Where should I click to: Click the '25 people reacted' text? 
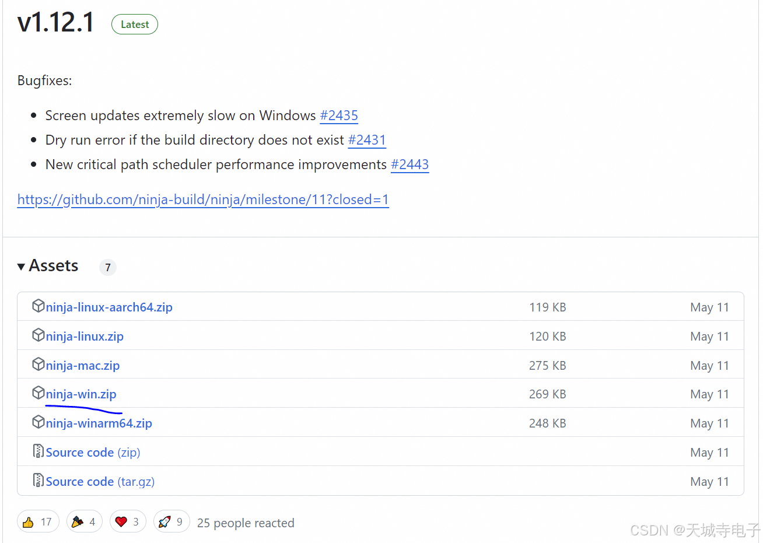246,523
